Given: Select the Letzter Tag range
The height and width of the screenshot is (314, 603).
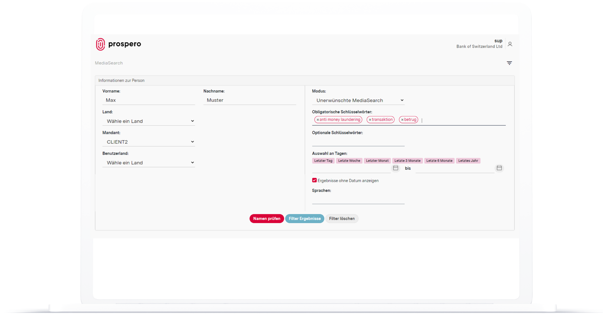Looking at the screenshot, I should click(323, 161).
